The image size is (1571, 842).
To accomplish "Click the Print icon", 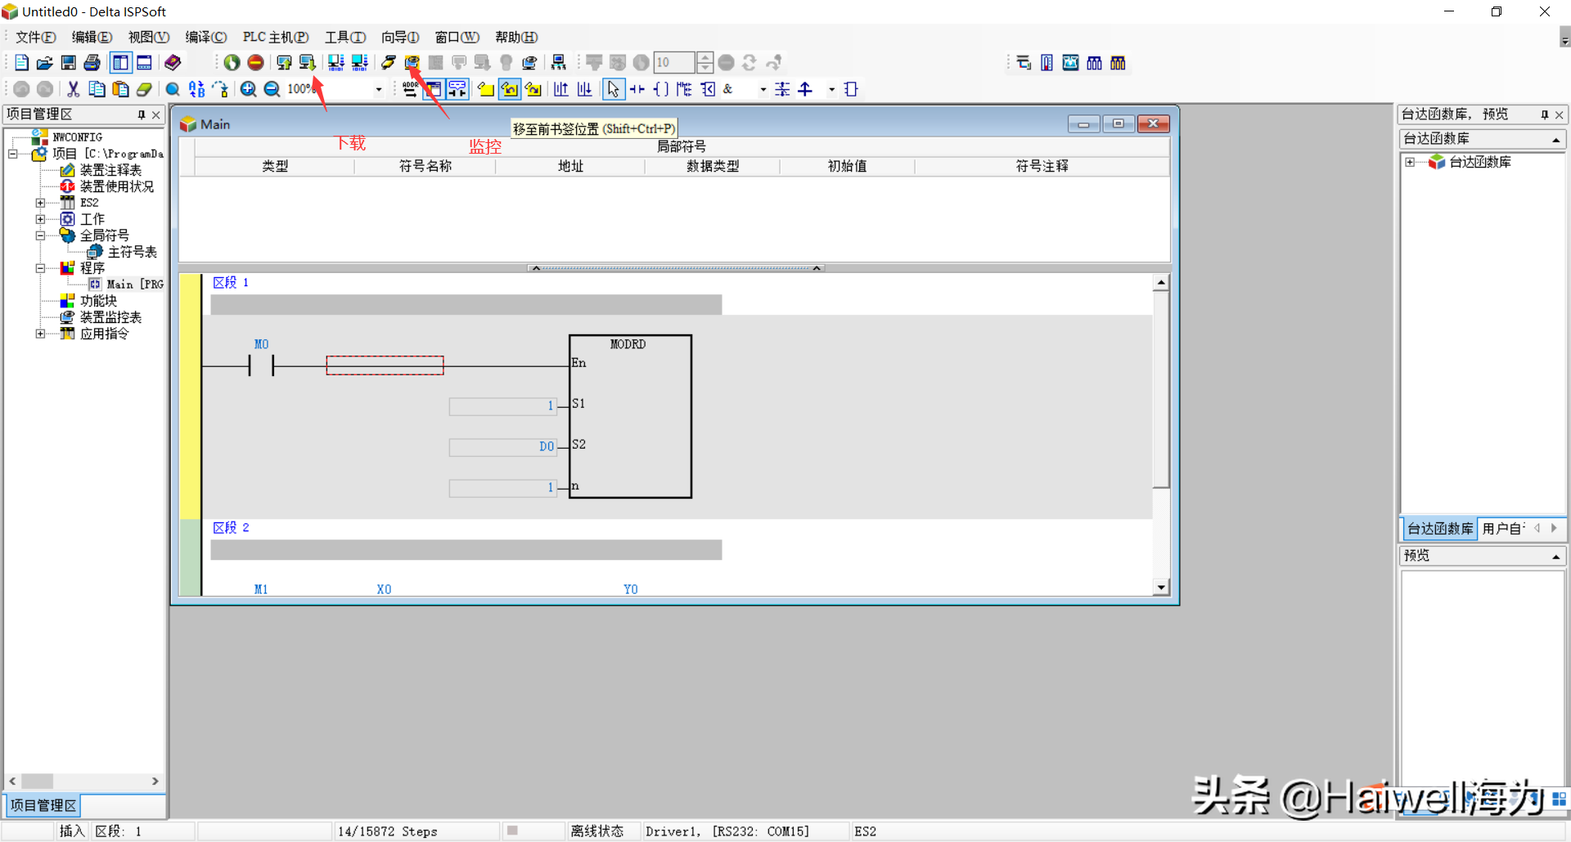I will coord(92,63).
